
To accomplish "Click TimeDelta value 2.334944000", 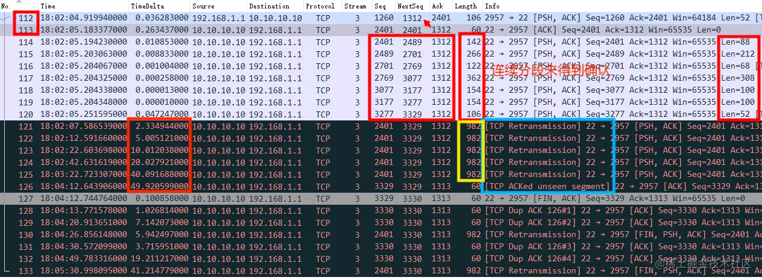I will pos(161,126).
